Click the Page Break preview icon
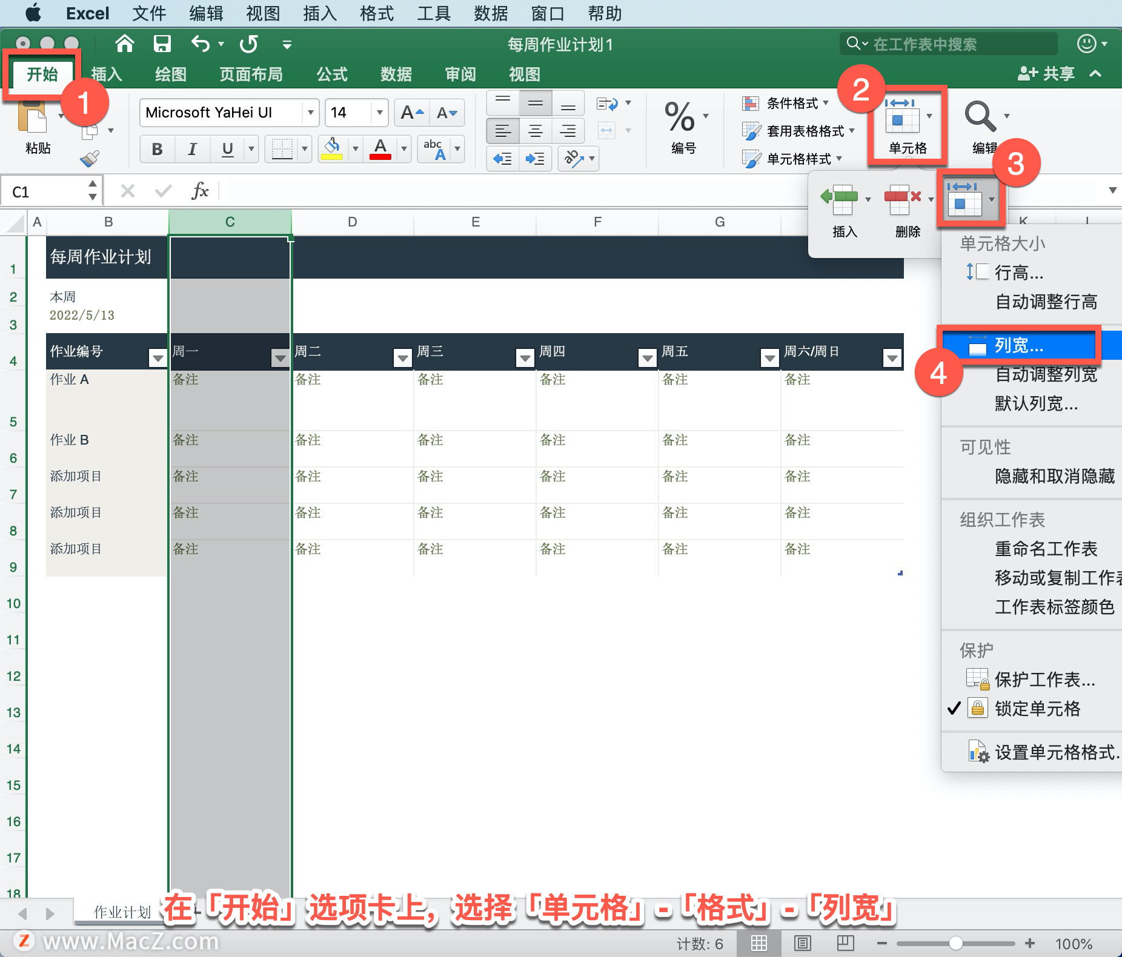Image resolution: width=1122 pixels, height=957 pixels. click(845, 942)
